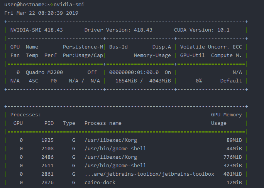Click the 776MiB usage value
The width and height of the screenshot is (264, 188).
coord(233,157)
